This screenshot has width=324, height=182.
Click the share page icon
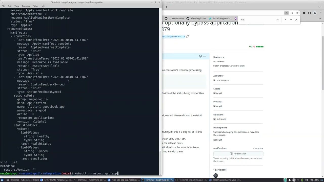tap(292, 13)
